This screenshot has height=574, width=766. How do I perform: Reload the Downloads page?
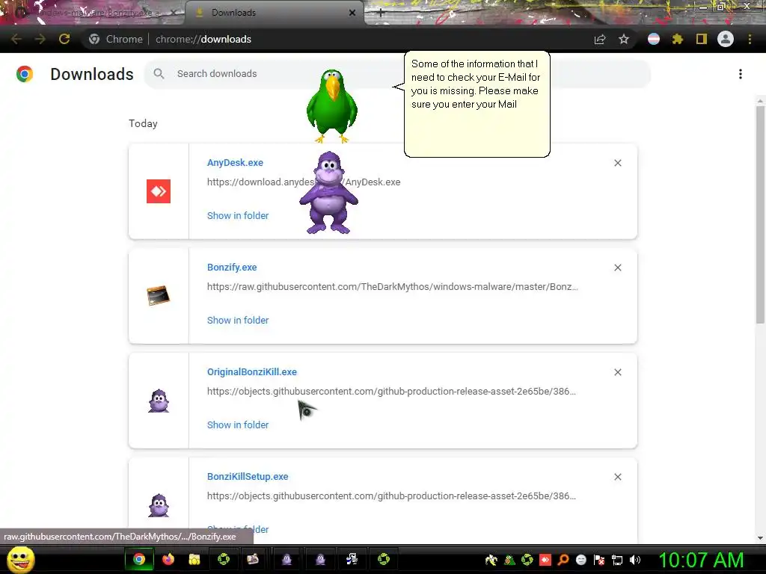64,39
